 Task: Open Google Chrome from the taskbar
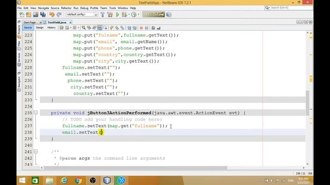coord(78,180)
